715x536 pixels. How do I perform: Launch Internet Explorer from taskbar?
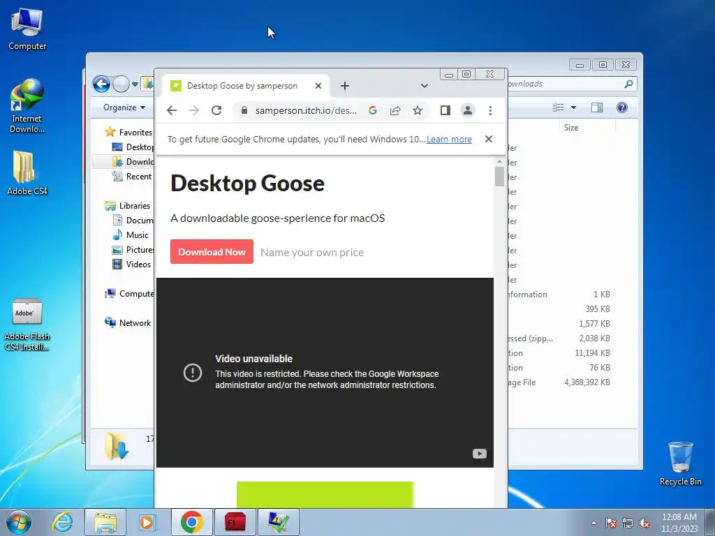tap(62, 522)
